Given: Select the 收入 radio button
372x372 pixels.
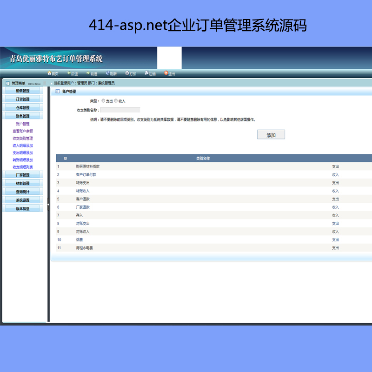Looking at the screenshot, I should pos(116,101).
